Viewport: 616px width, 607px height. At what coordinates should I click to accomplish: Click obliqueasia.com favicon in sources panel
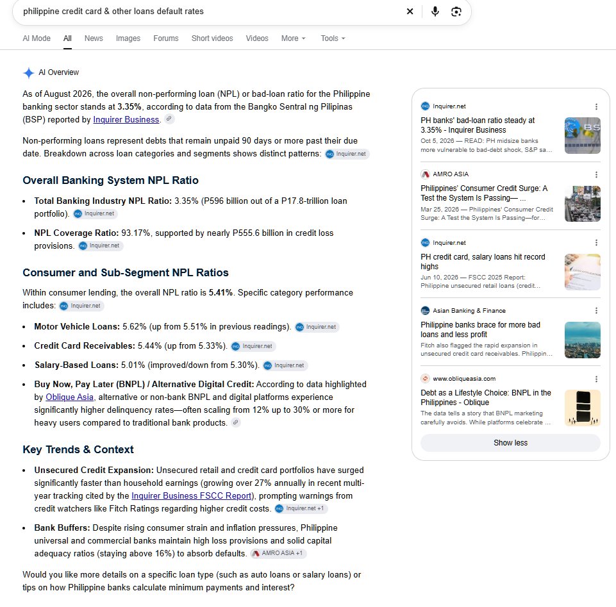[425, 379]
